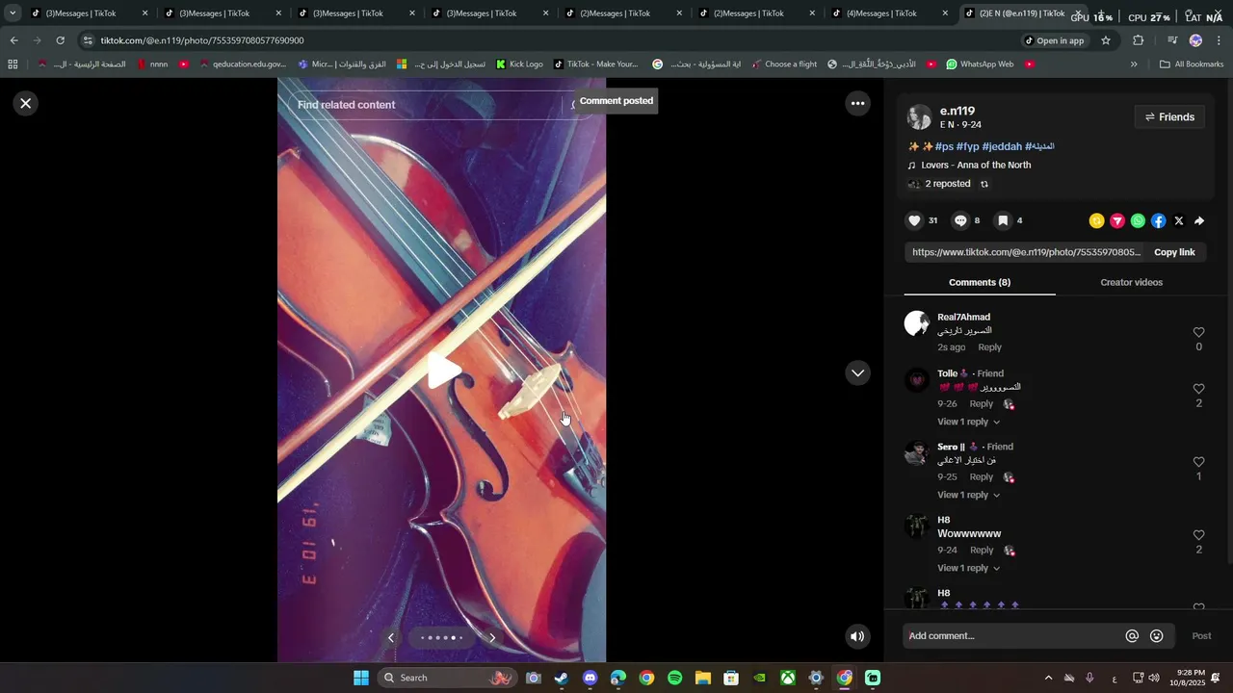
Task: Open Chrome extensions puzzle icon
Action: pos(1138,40)
